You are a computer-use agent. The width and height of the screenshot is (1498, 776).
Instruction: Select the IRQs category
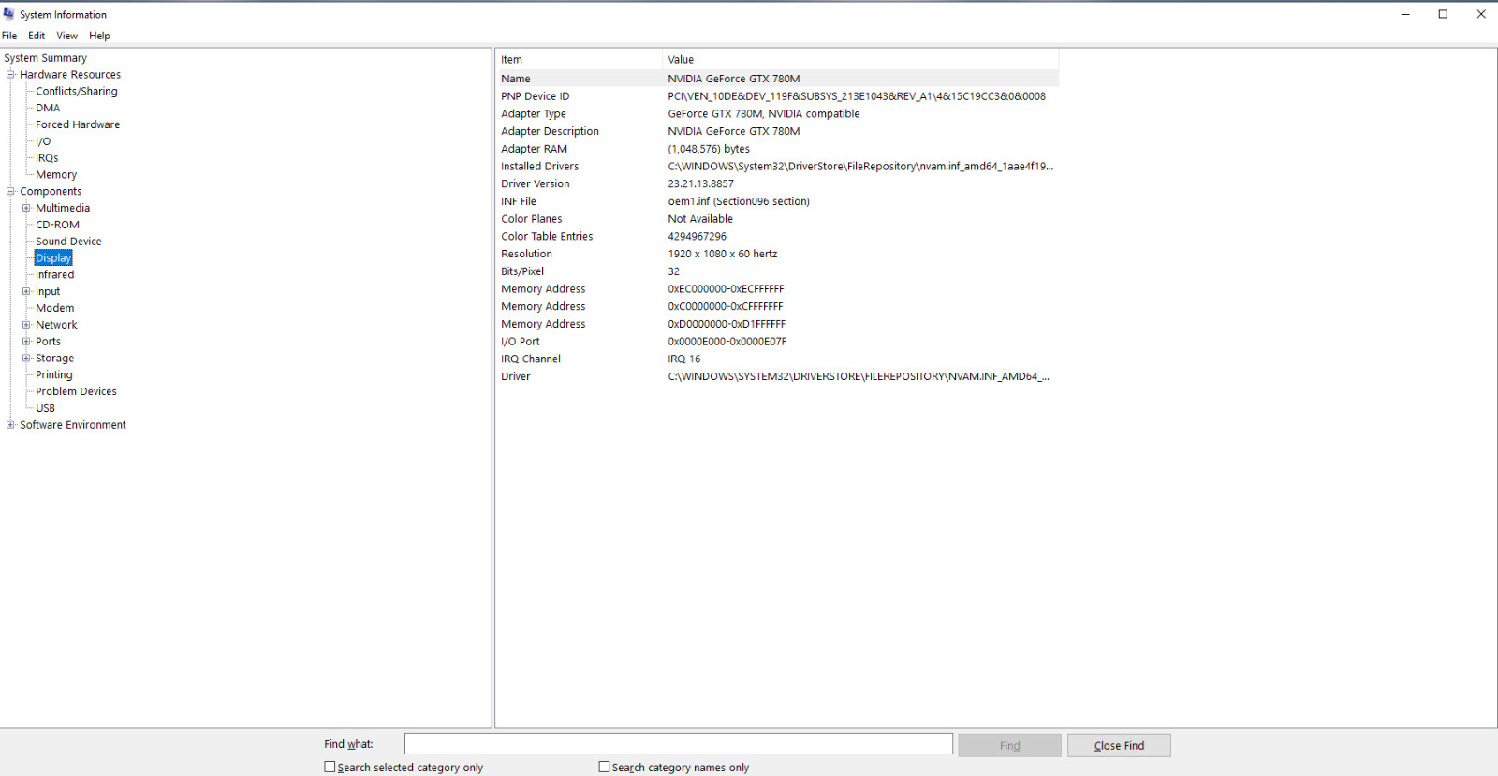pos(47,158)
